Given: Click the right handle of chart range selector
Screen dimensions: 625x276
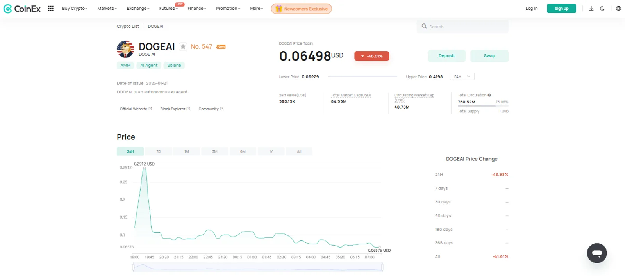Looking at the screenshot, I should pos(382,267).
